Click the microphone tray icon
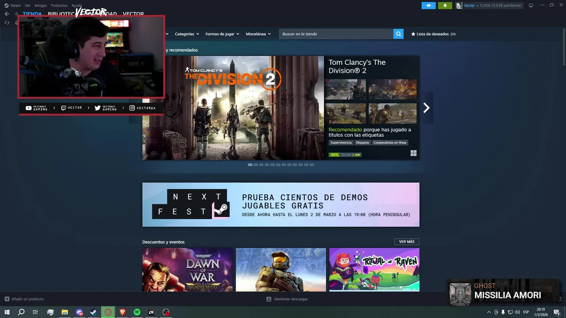This screenshot has height=318, width=566. pyautogui.click(x=503, y=312)
